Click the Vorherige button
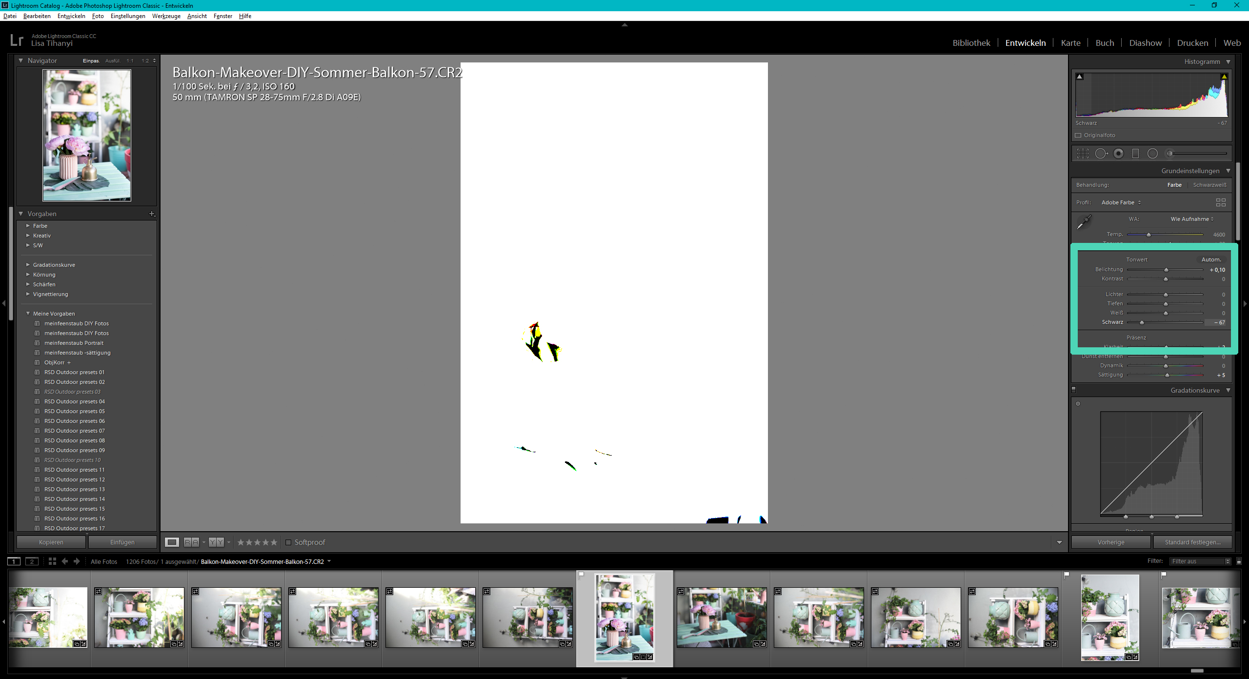Viewport: 1249px width, 679px height. click(x=1111, y=542)
